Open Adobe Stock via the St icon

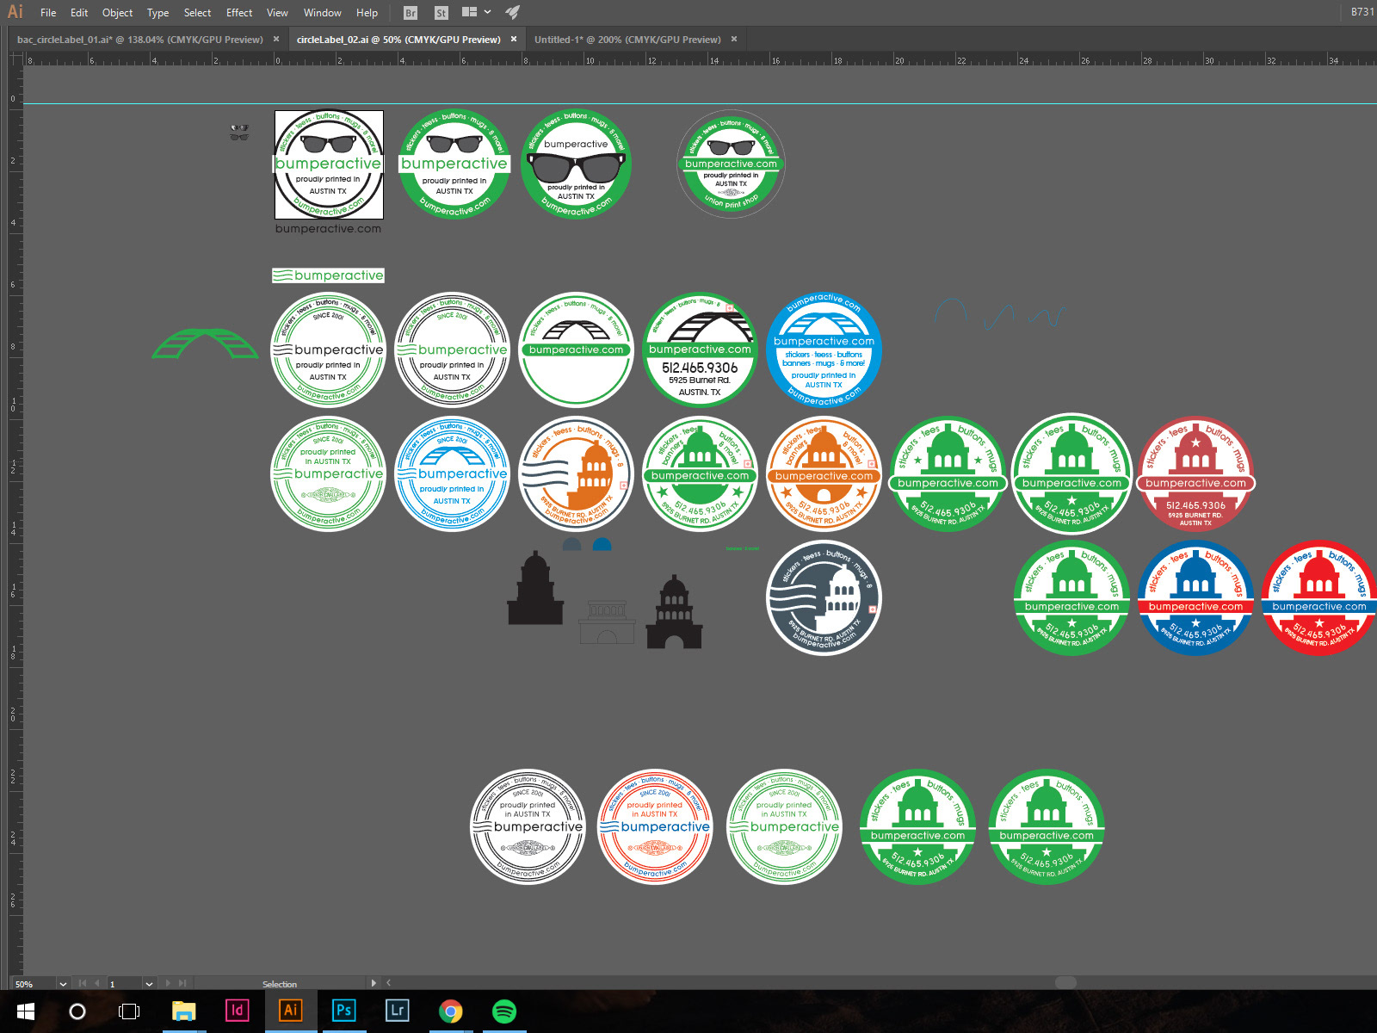442,13
